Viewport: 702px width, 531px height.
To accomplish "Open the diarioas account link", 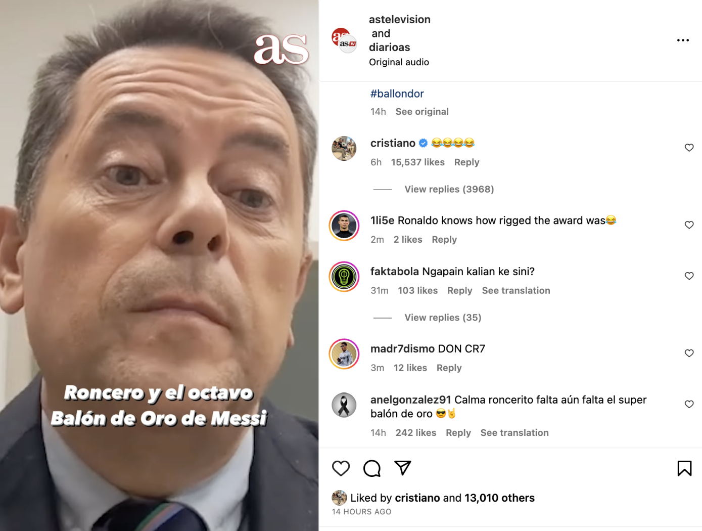I will click(390, 48).
